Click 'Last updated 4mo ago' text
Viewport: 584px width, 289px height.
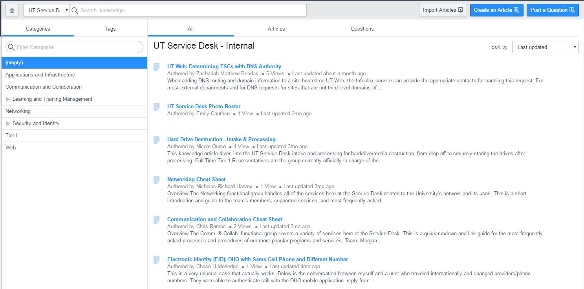pyautogui.click(x=295, y=267)
